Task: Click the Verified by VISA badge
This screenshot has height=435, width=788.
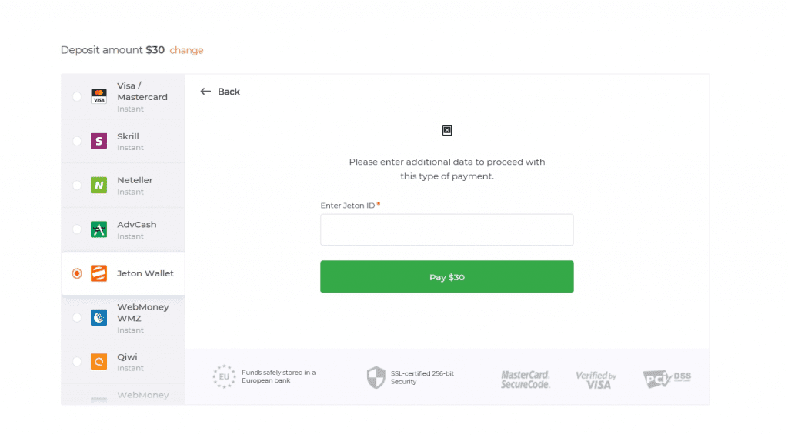Action: click(596, 380)
